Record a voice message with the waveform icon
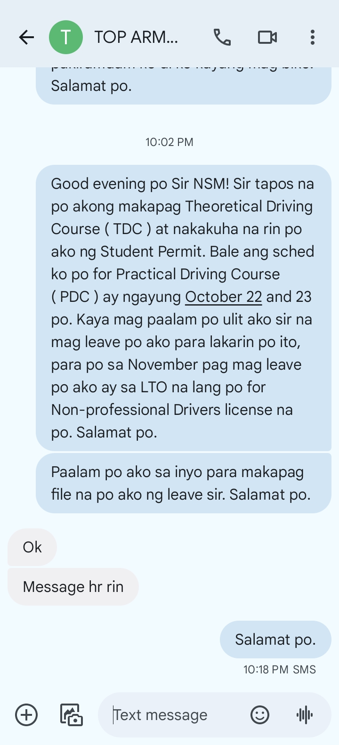 pos(305,715)
